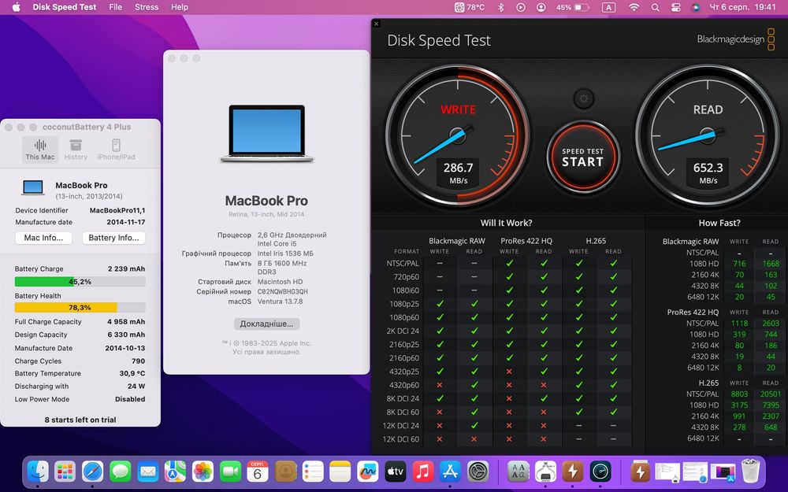Image resolution: width=788 pixels, height=492 pixels.
Task: Open the iPhone/iPad tab in coconutBattery
Action: coord(116,150)
